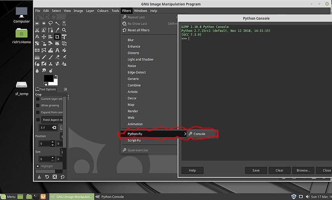
Task: Click Help in the Python Console
Action: coord(192,170)
